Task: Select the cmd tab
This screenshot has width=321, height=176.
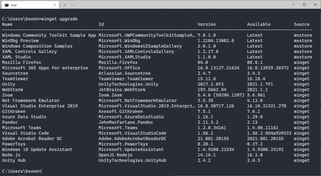Action: point(30,5)
